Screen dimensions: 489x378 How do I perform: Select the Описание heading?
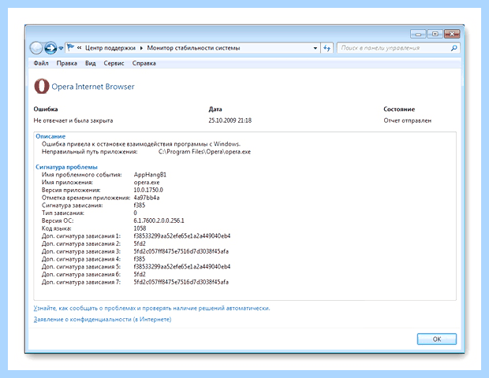click(x=50, y=136)
